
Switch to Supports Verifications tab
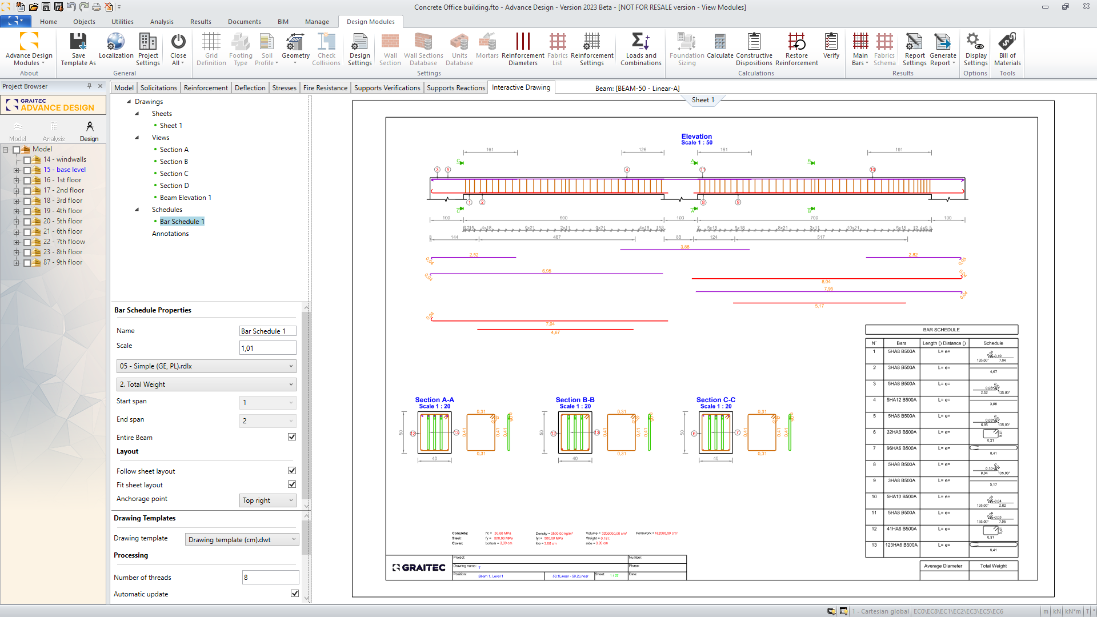tap(387, 87)
